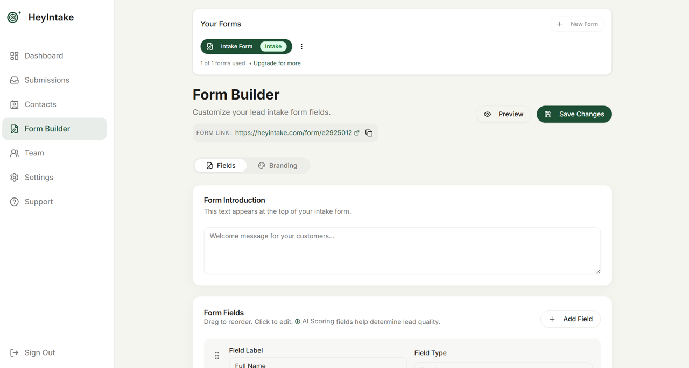Select the Team people icon
This screenshot has width=689, height=368.
(x=14, y=153)
